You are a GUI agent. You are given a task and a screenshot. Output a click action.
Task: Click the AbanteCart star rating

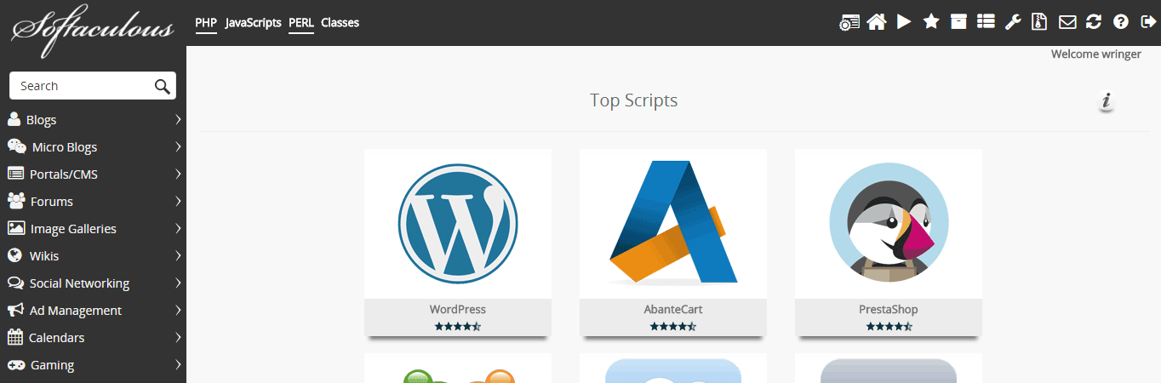coord(673,326)
